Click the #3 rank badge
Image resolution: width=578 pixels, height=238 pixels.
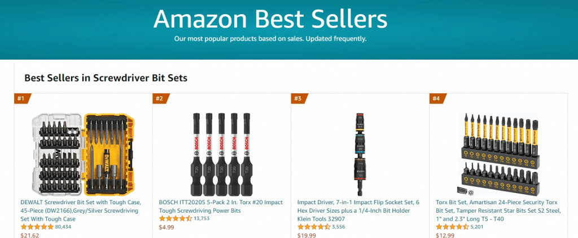(298, 99)
